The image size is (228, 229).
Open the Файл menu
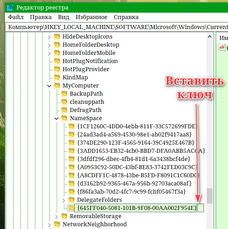point(16,17)
